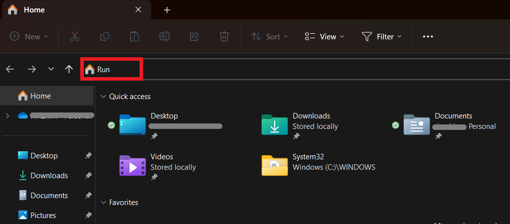This screenshot has height=224, width=510.
Task: Collapse the Favorites section
Action: point(103,203)
